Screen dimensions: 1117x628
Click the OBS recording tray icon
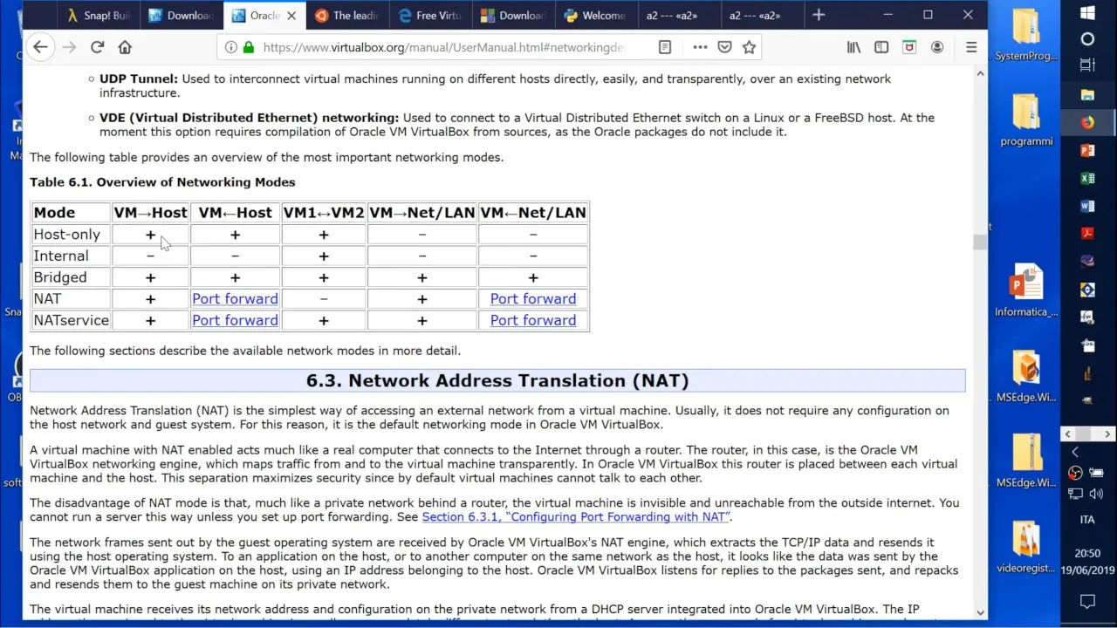click(1075, 473)
